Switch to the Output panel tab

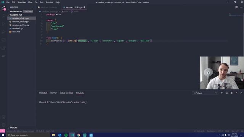tap(53, 93)
